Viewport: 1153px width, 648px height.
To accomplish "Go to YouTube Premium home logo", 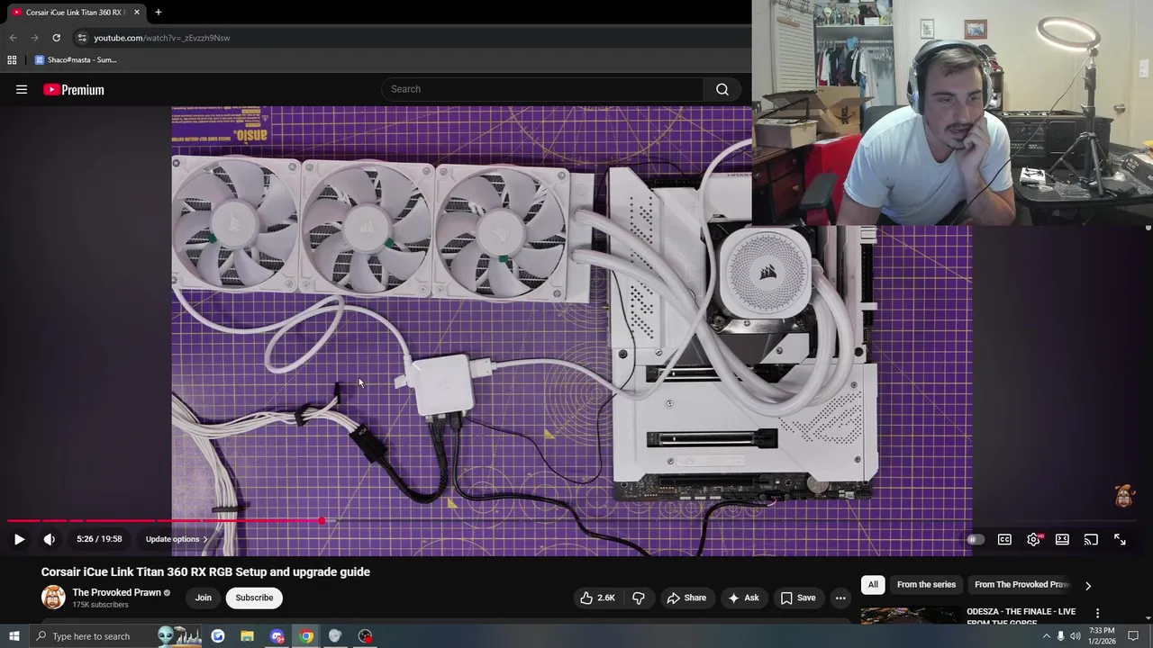I will (74, 89).
